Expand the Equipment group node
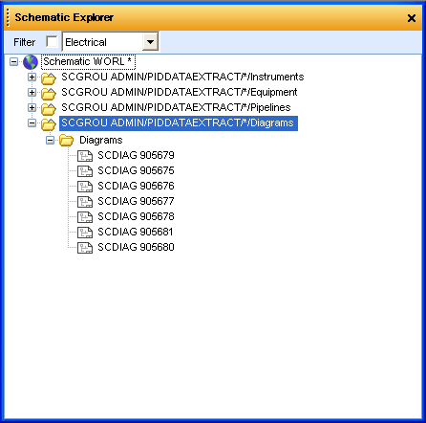Image resolution: width=426 pixels, height=423 pixels. [32, 92]
